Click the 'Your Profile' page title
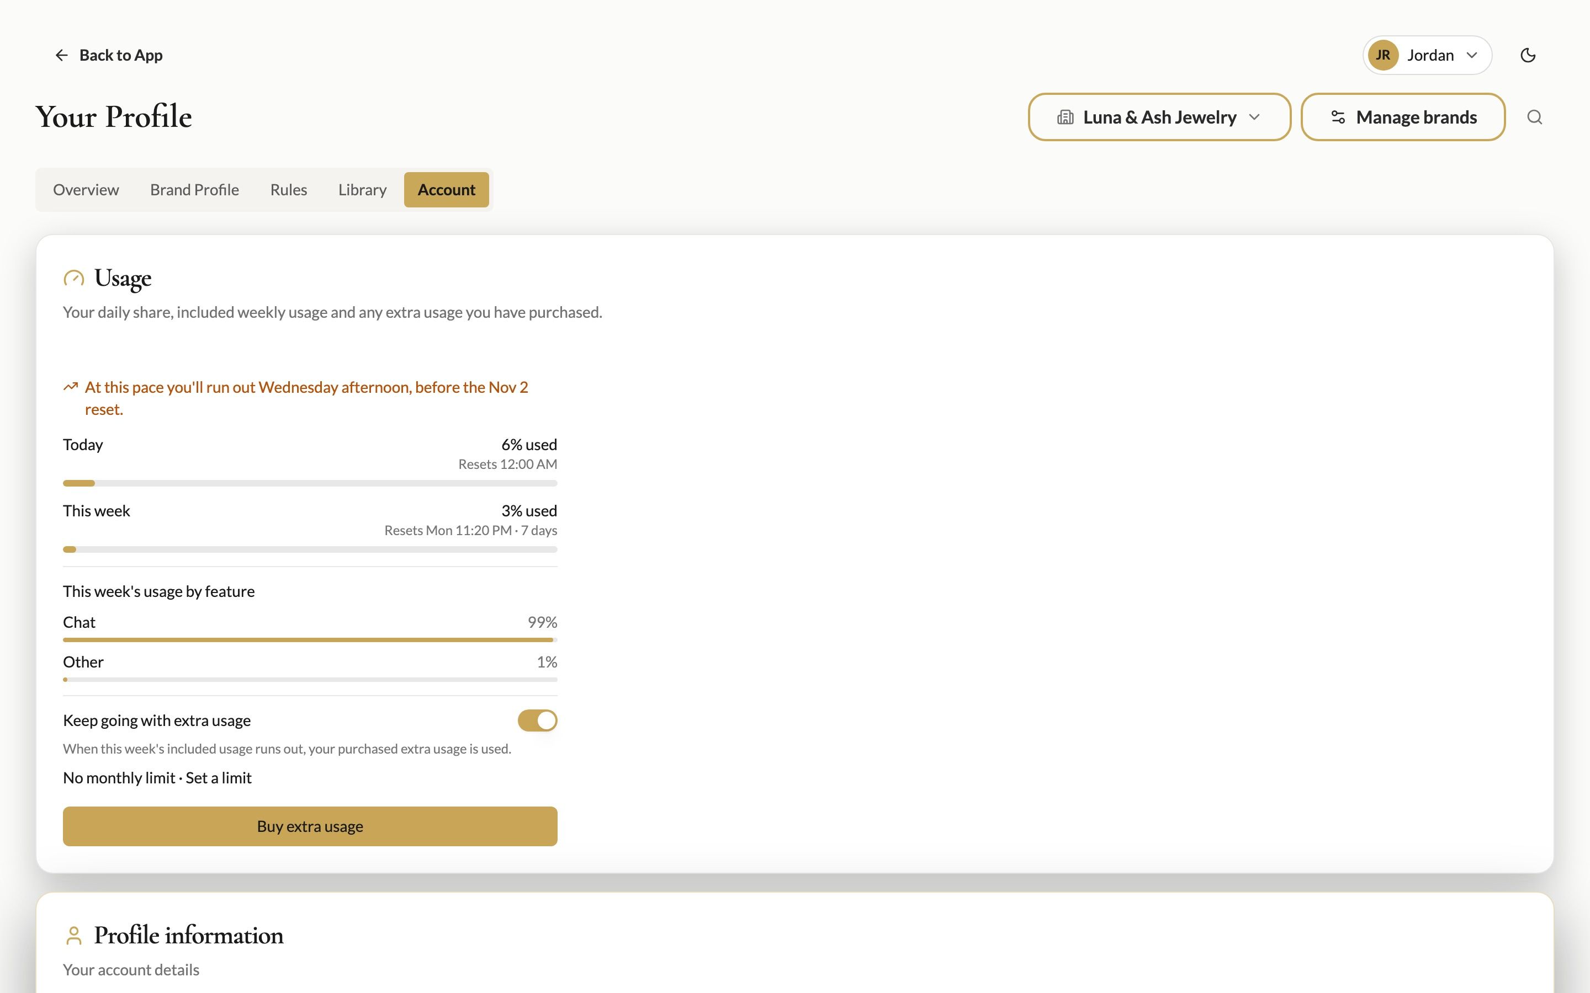The image size is (1590, 993). tap(114, 117)
